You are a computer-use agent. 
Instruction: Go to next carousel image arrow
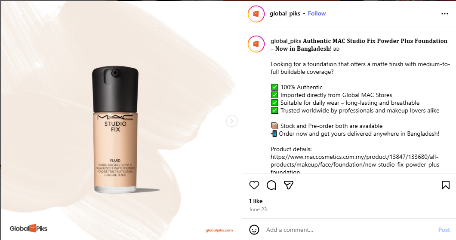[231, 121]
